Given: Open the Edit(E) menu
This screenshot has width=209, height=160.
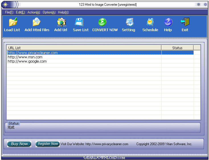Looking at the screenshot, I should (21, 12).
